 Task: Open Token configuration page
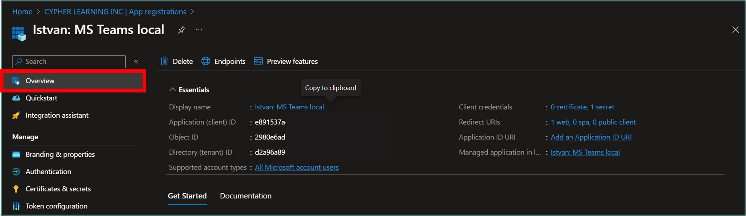(56, 206)
